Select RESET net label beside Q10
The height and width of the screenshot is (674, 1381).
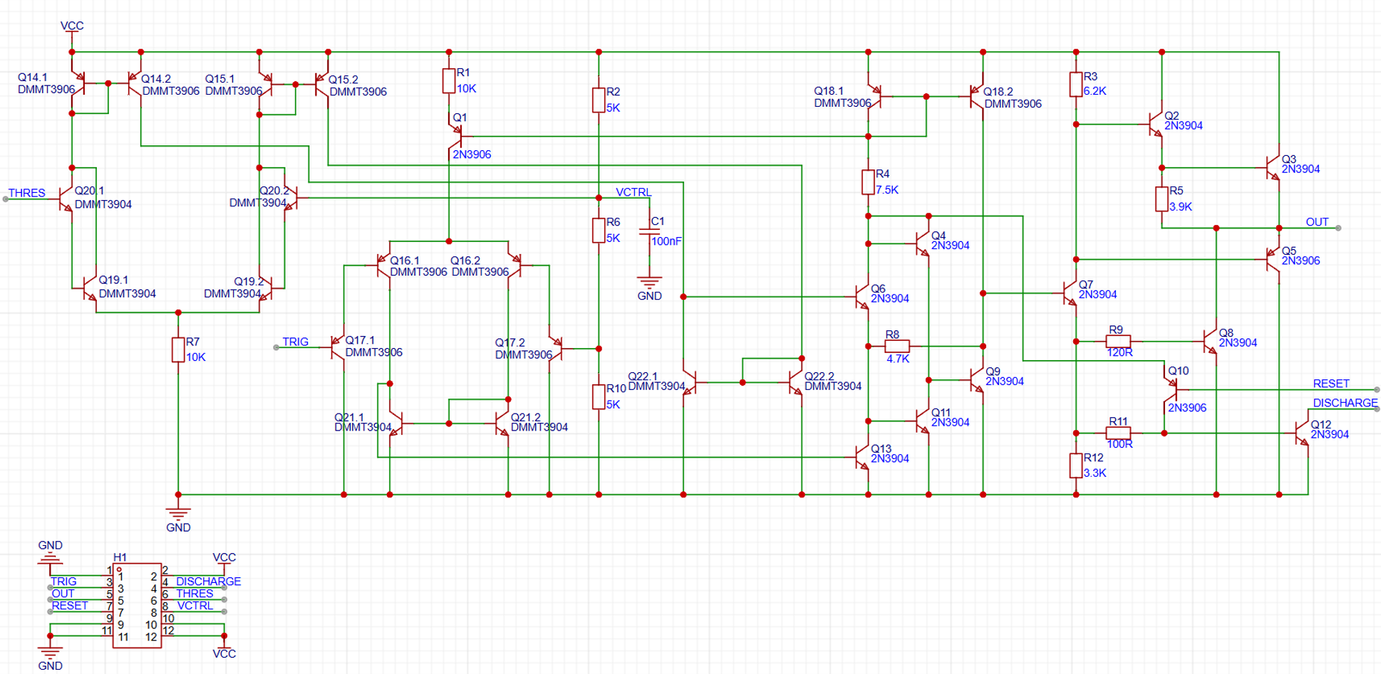tap(1331, 384)
